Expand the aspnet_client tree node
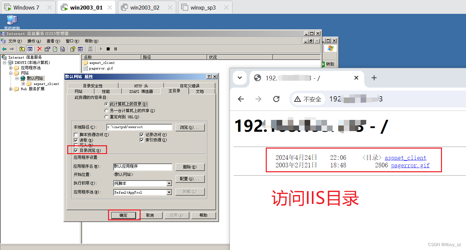 click(x=23, y=84)
